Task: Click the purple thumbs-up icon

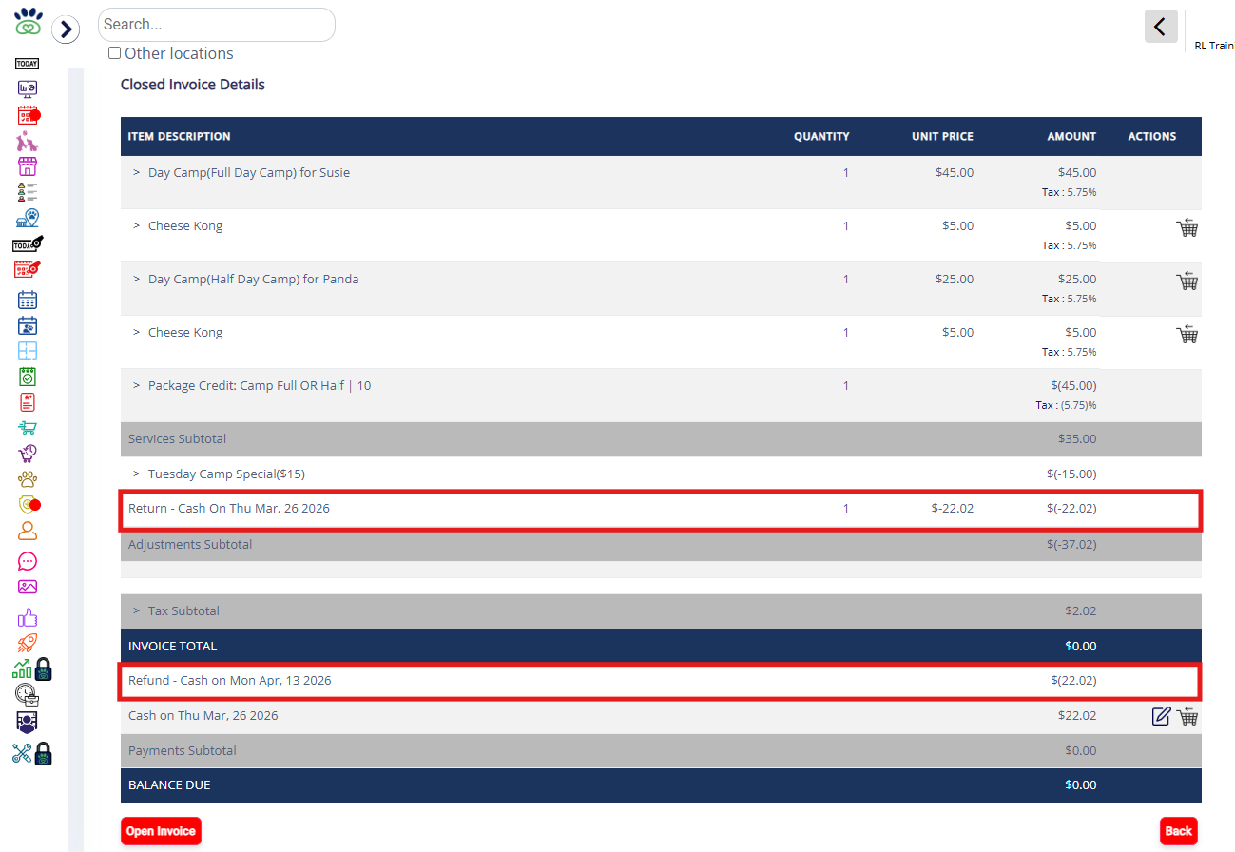Action: [28, 617]
